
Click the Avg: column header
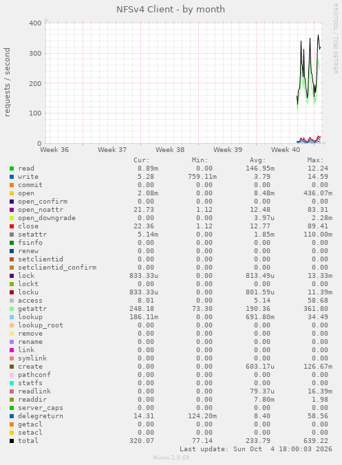point(258,160)
